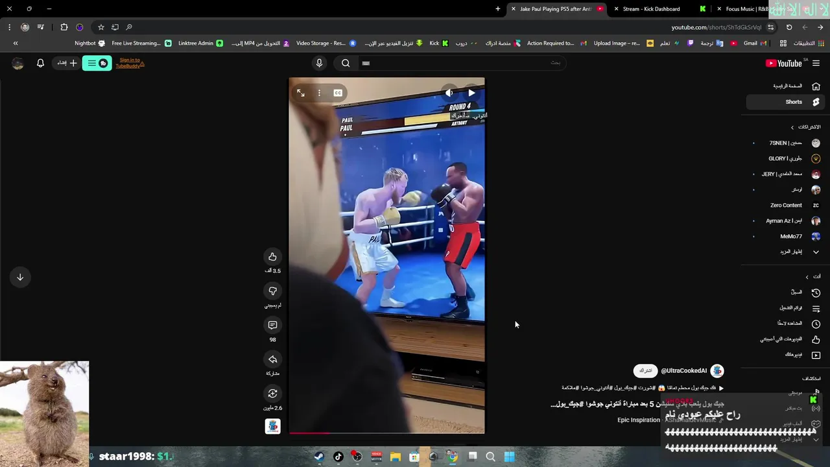The image size is (830, 467).
Task: Open the comments showing 98
Action: click(272, 325)
